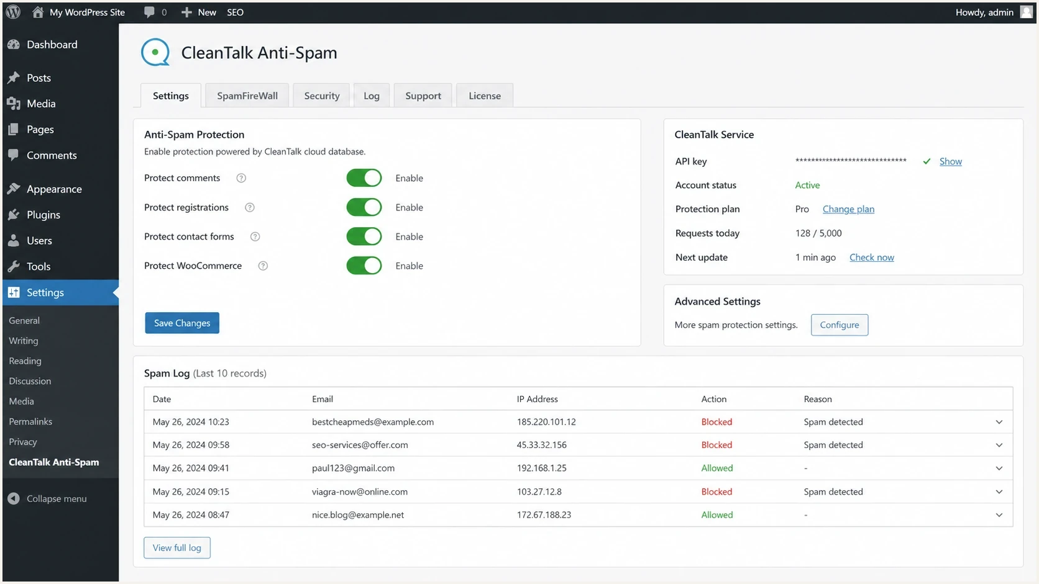Expand the bestcheapmeds@example.com log row

pos(999,422)
